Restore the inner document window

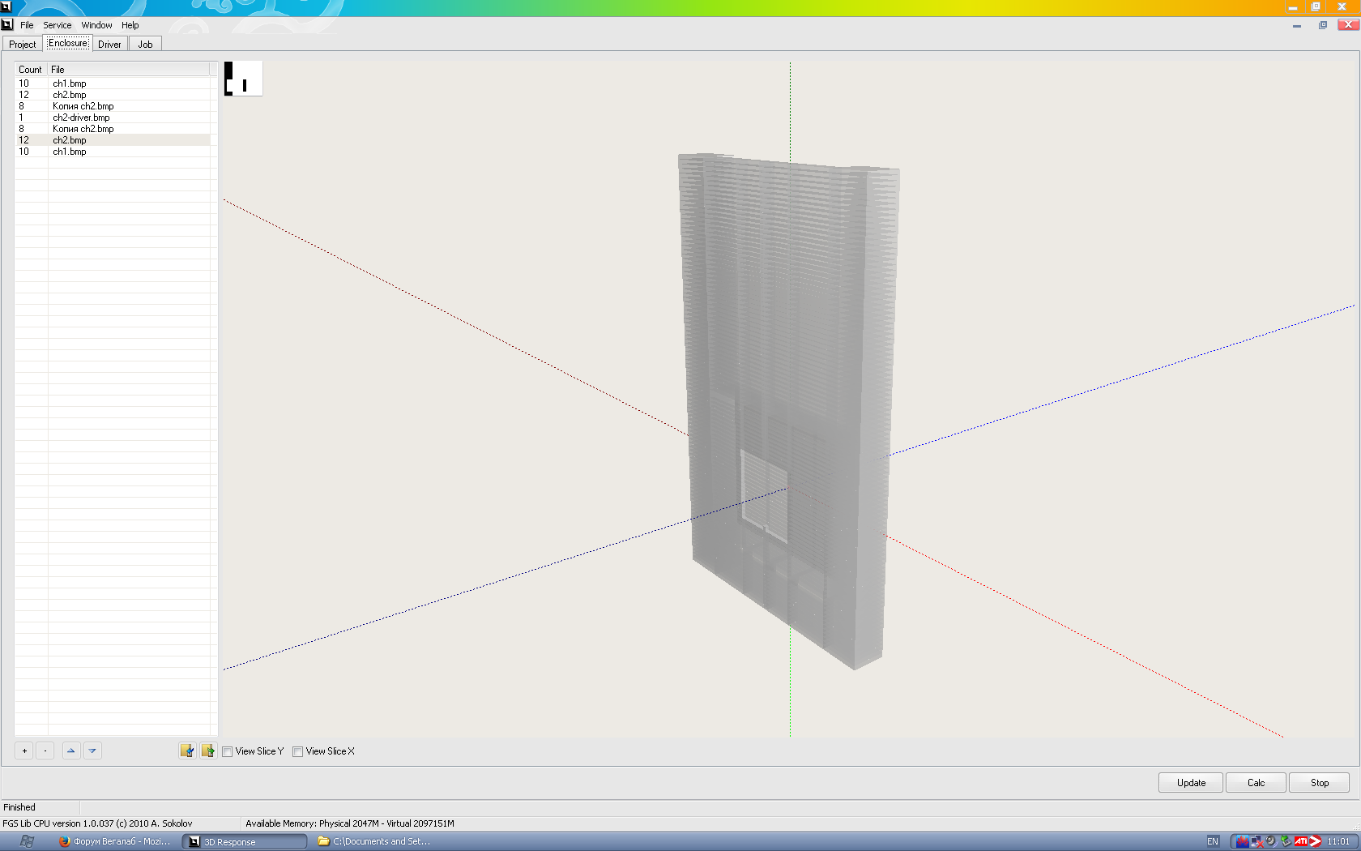[1323, 25]
